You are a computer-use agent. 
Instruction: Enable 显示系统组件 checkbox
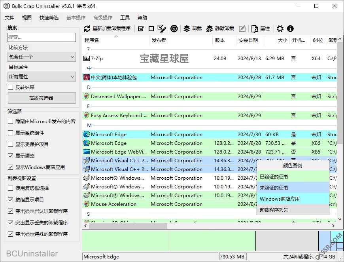coord(11,133)
